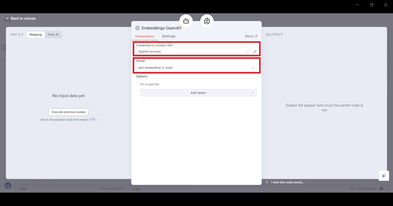
Task: Open the Docs external link
Action: coord(251,36)
